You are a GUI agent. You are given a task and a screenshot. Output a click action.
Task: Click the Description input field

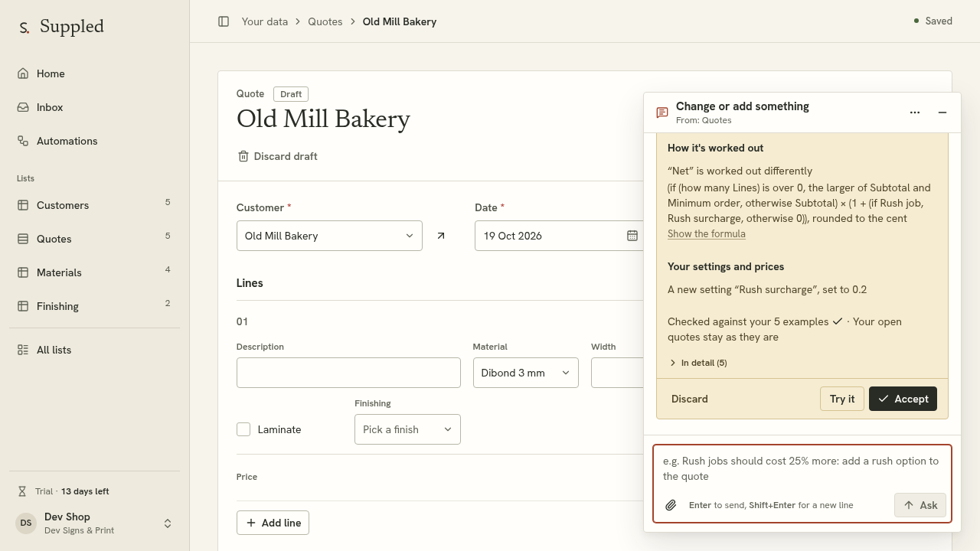pos(348,373)
